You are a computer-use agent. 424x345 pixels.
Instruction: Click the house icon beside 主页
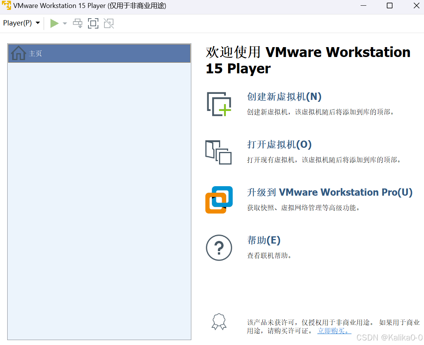[x=18, y=53]
